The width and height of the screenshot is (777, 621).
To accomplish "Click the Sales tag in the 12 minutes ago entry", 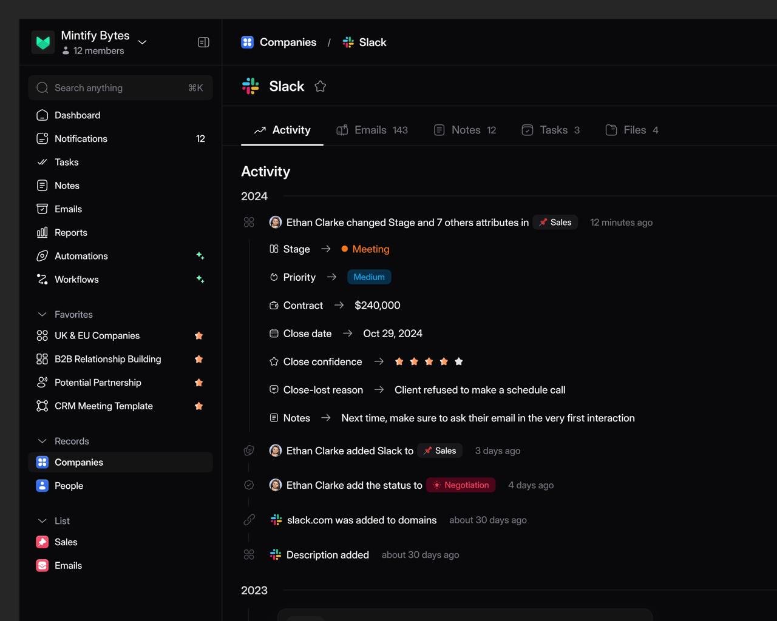I will tap(555, 223).
